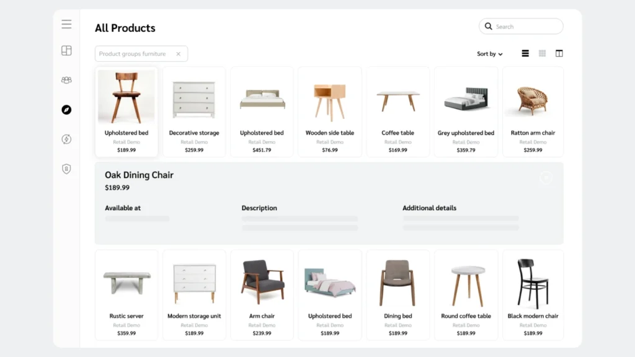Open the Grey upholstered bed product
Viewport: 635px width, 357px height.
466,110
